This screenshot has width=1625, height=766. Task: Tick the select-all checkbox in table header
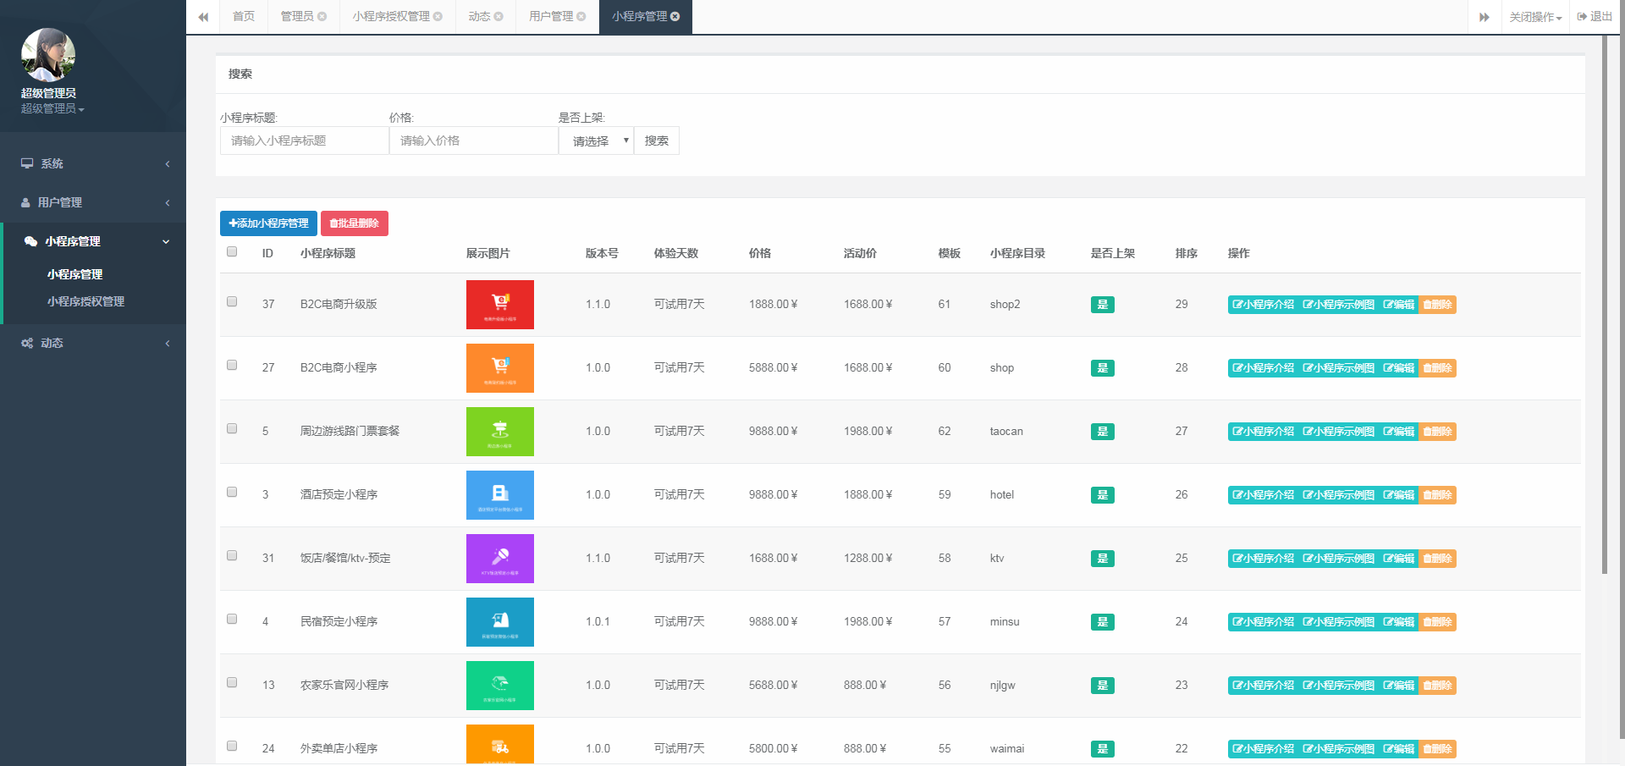[x=232, y=251]
